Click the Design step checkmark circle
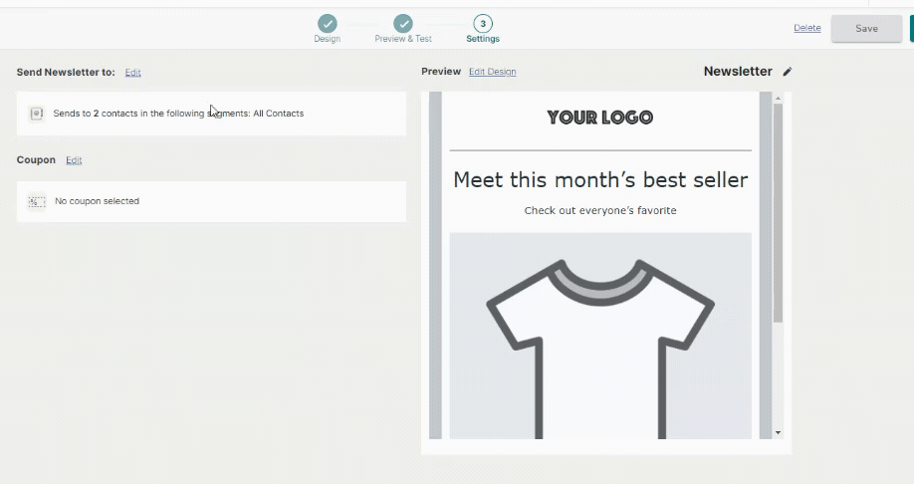 point(327,23)
